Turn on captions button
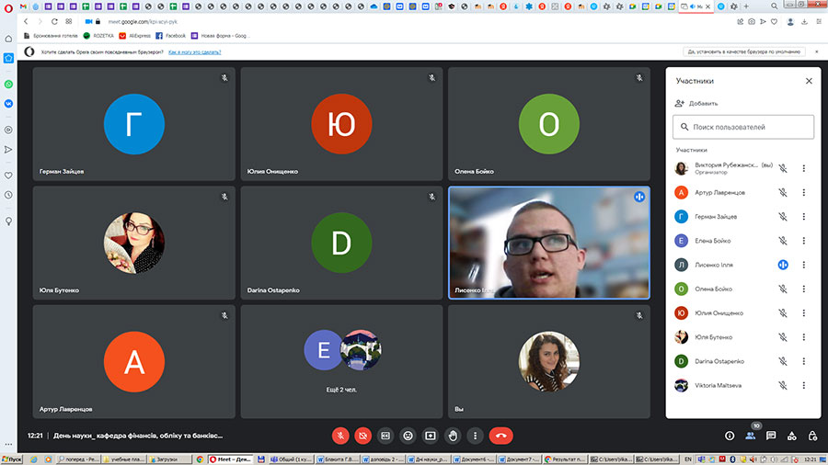This screenshot has height=465, width=828. click(x=385, y=436)
